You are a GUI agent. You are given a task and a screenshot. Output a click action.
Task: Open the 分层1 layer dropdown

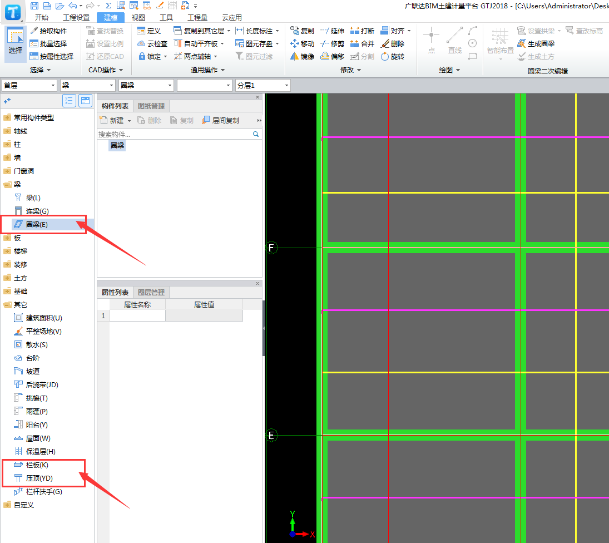coord(263,85)
